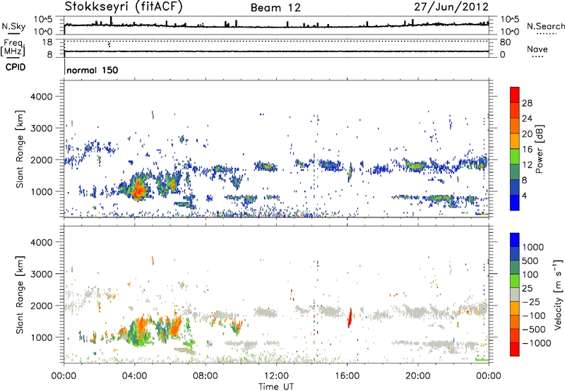Screen dimensions: 565x391
Task: Click the power panel "Slant Range [km]" label
Action: click(20, 149)
